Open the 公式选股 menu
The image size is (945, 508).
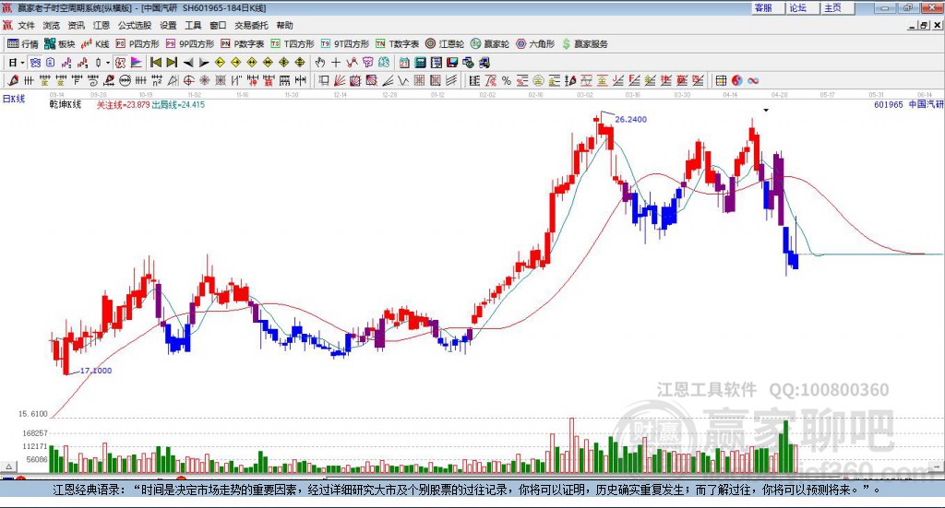(x=135, y=25)
